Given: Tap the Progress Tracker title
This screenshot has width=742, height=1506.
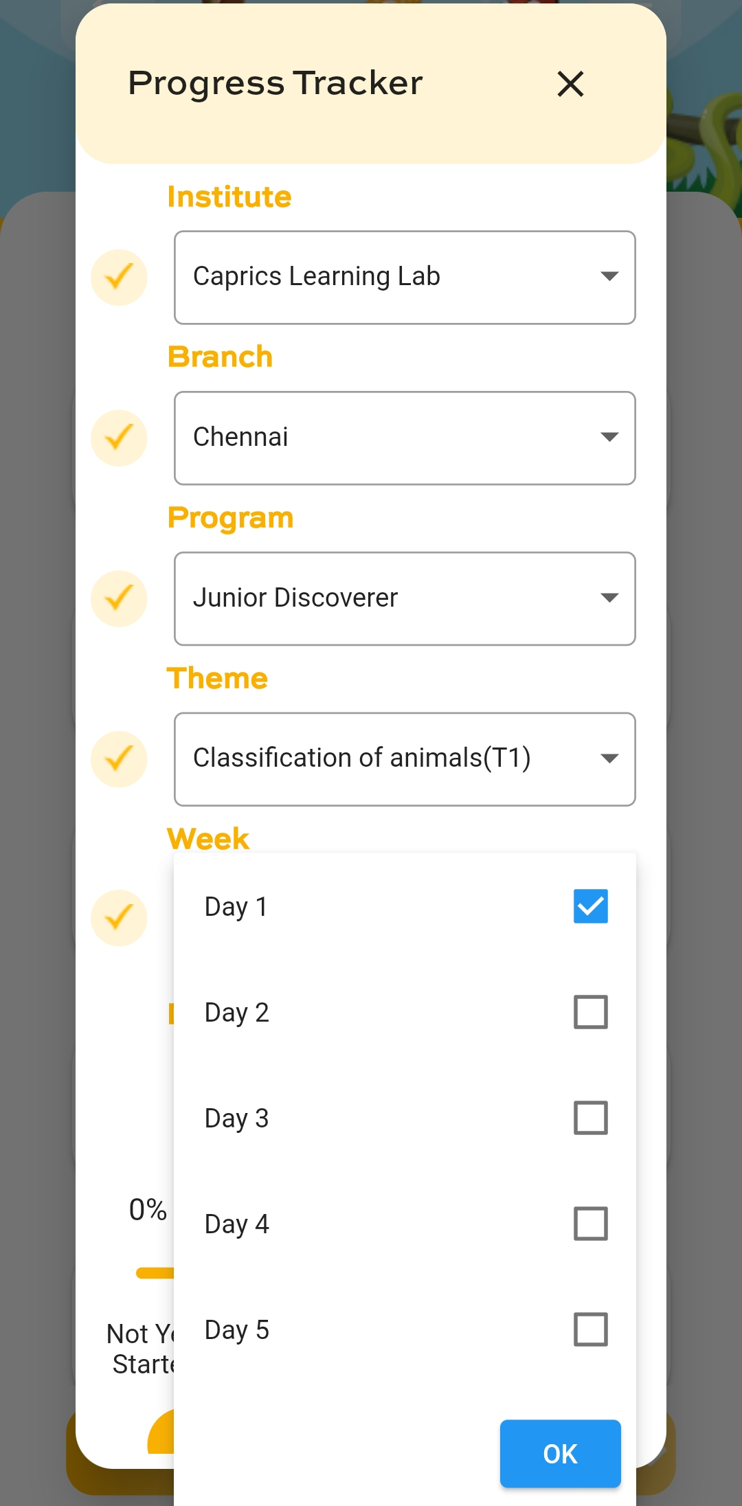Looking at the screenshot, I should click(276, 83).
